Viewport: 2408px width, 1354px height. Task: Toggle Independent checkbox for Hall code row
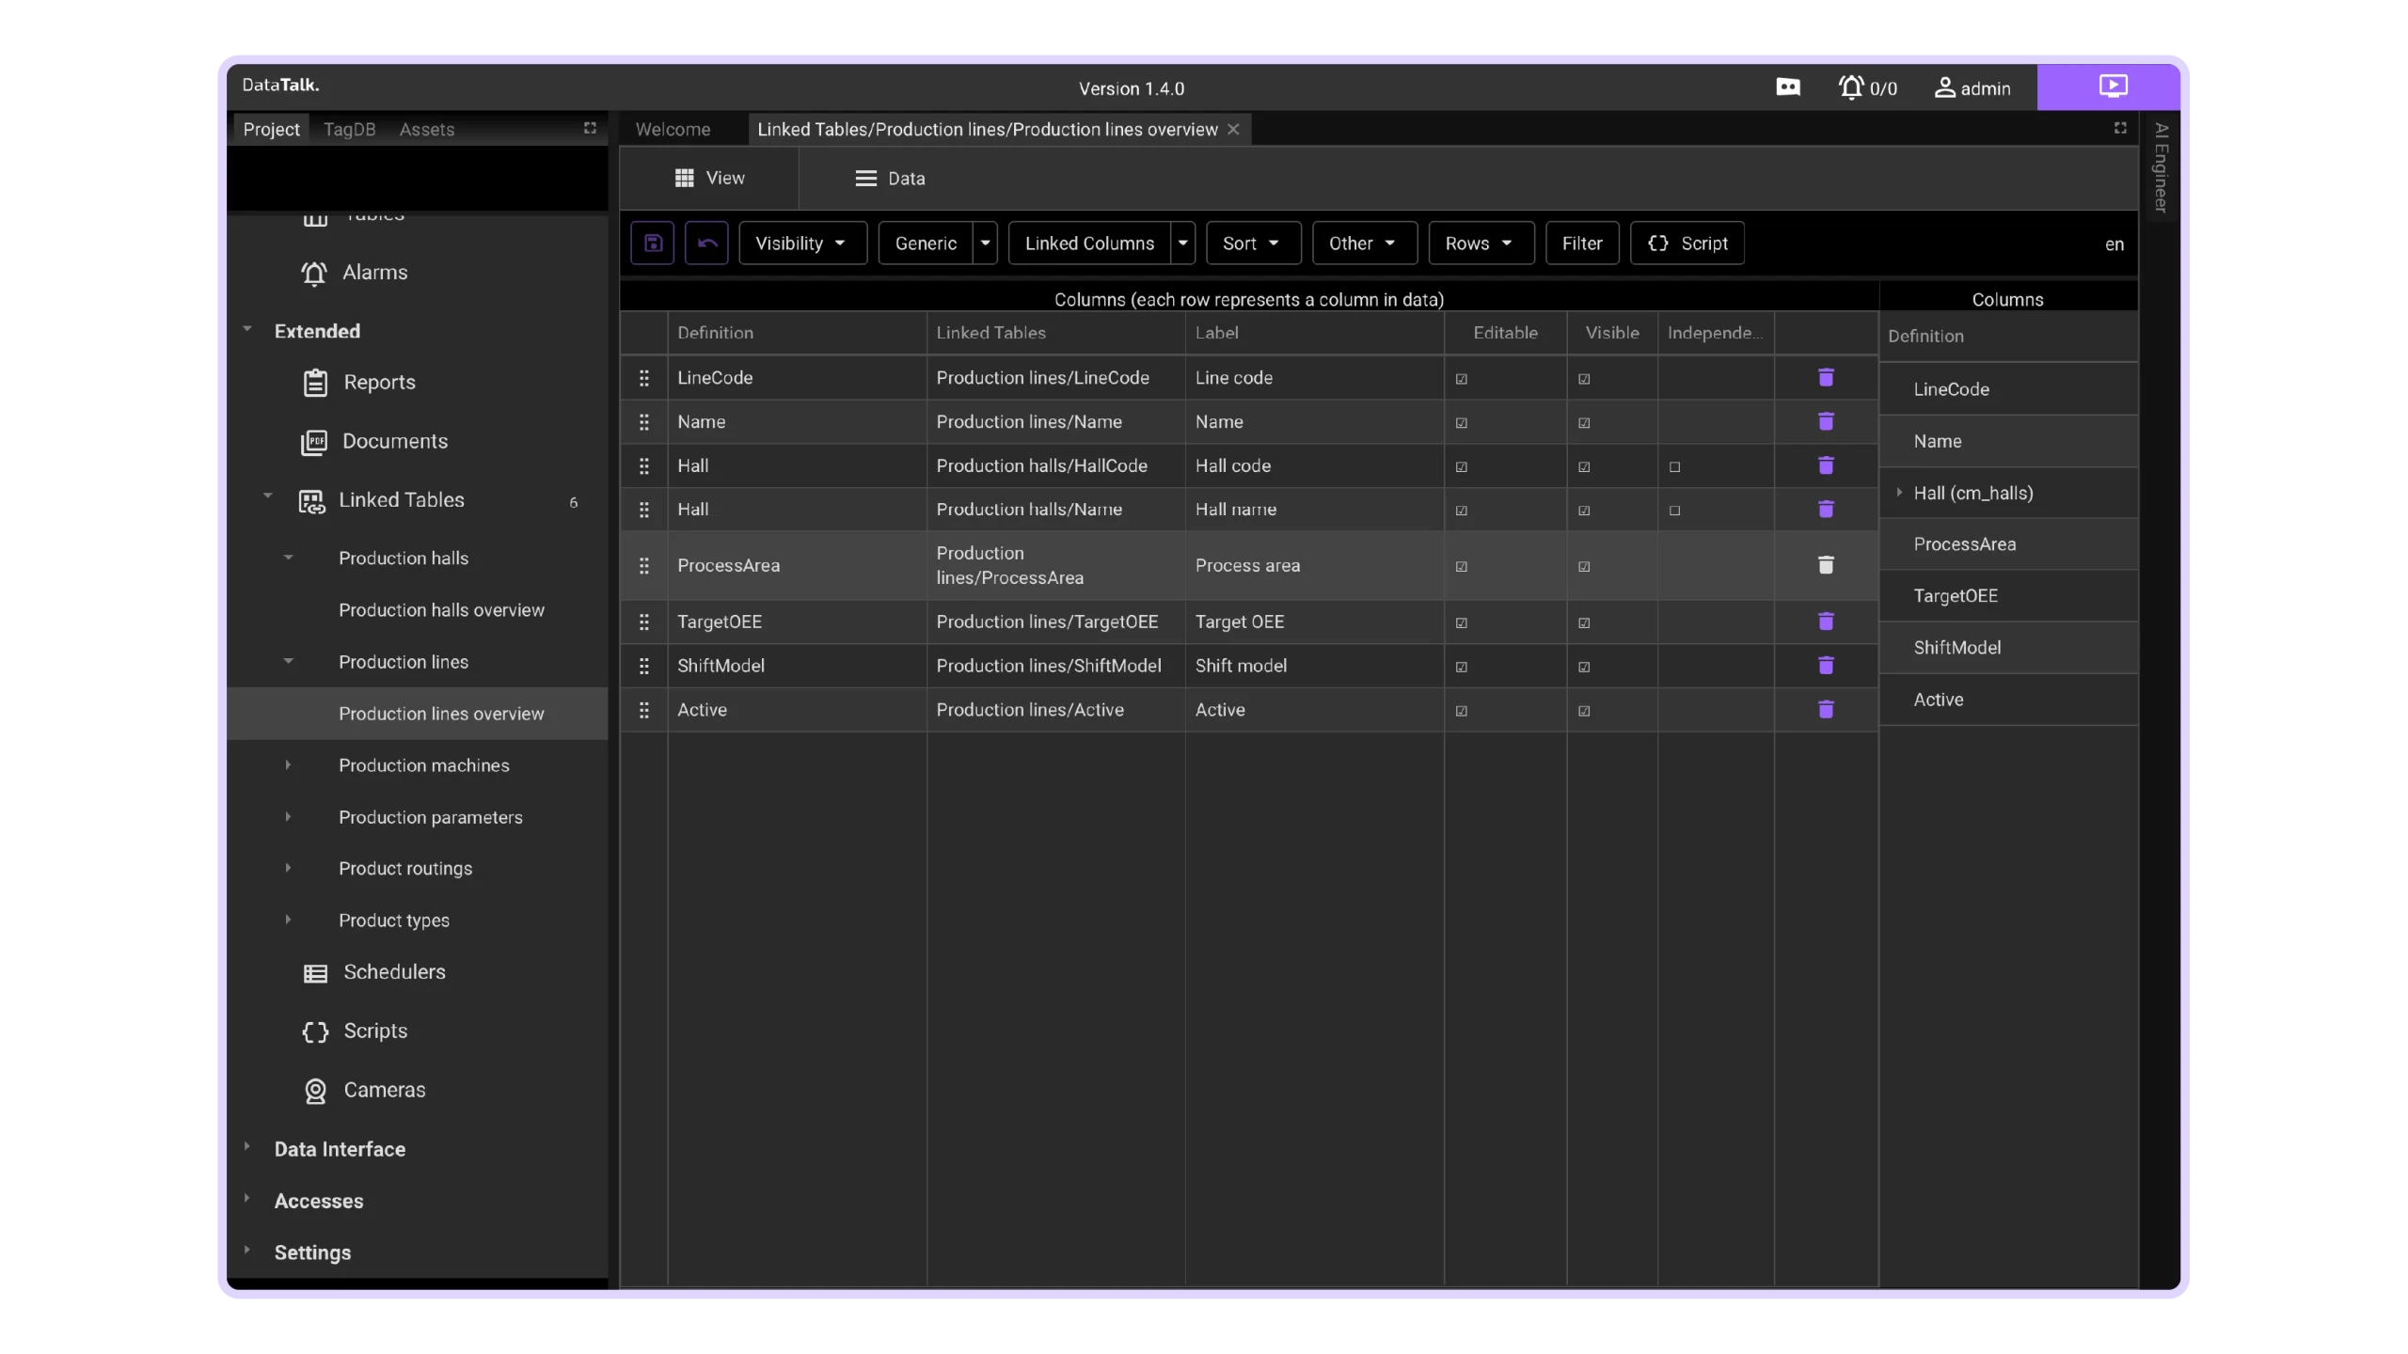click(1674, 467)
